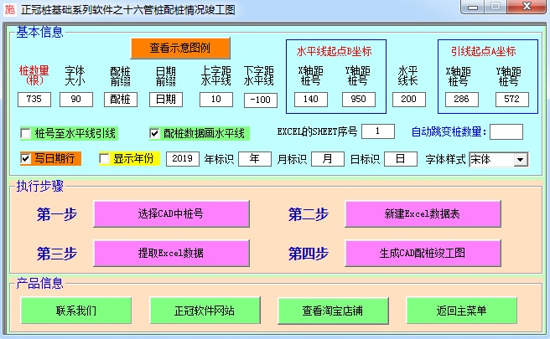Focus EXCEL的SHEET序号 field

pyautogui.click(x=378, y=131)
